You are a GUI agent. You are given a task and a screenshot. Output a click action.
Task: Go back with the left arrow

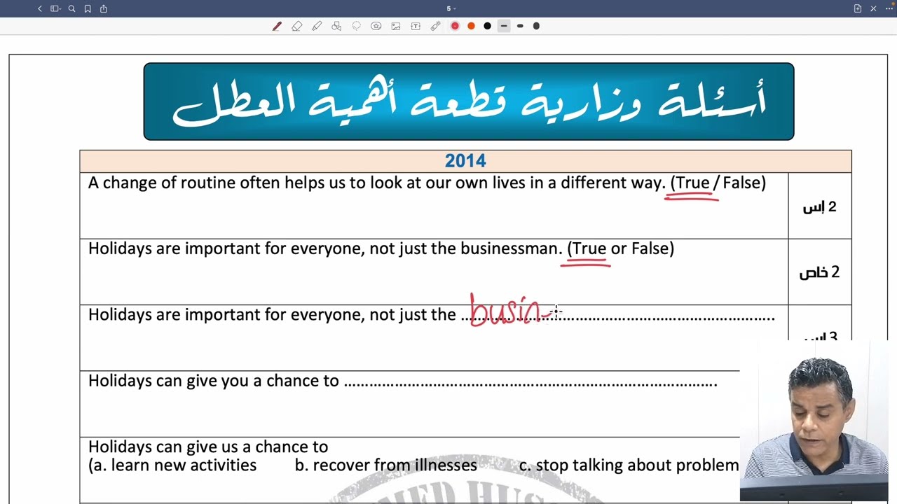click(39, 8)
